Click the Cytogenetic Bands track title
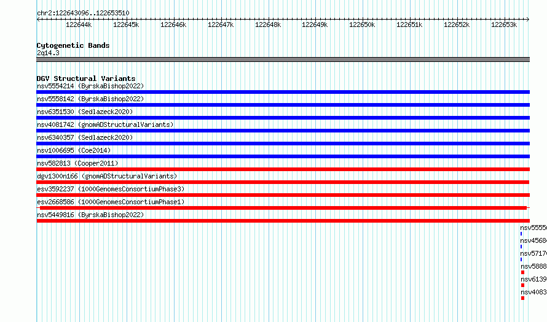The image size is (547, 322). click(x=73, y=45)
